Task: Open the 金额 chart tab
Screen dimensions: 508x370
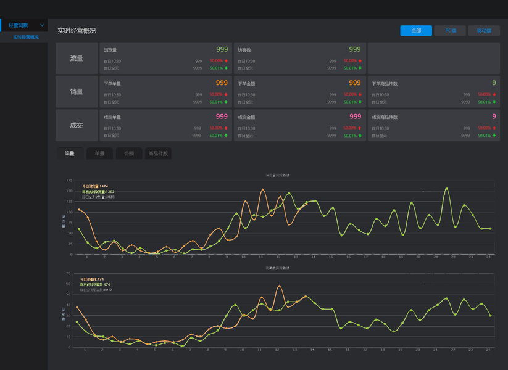Action: (129, 154)
